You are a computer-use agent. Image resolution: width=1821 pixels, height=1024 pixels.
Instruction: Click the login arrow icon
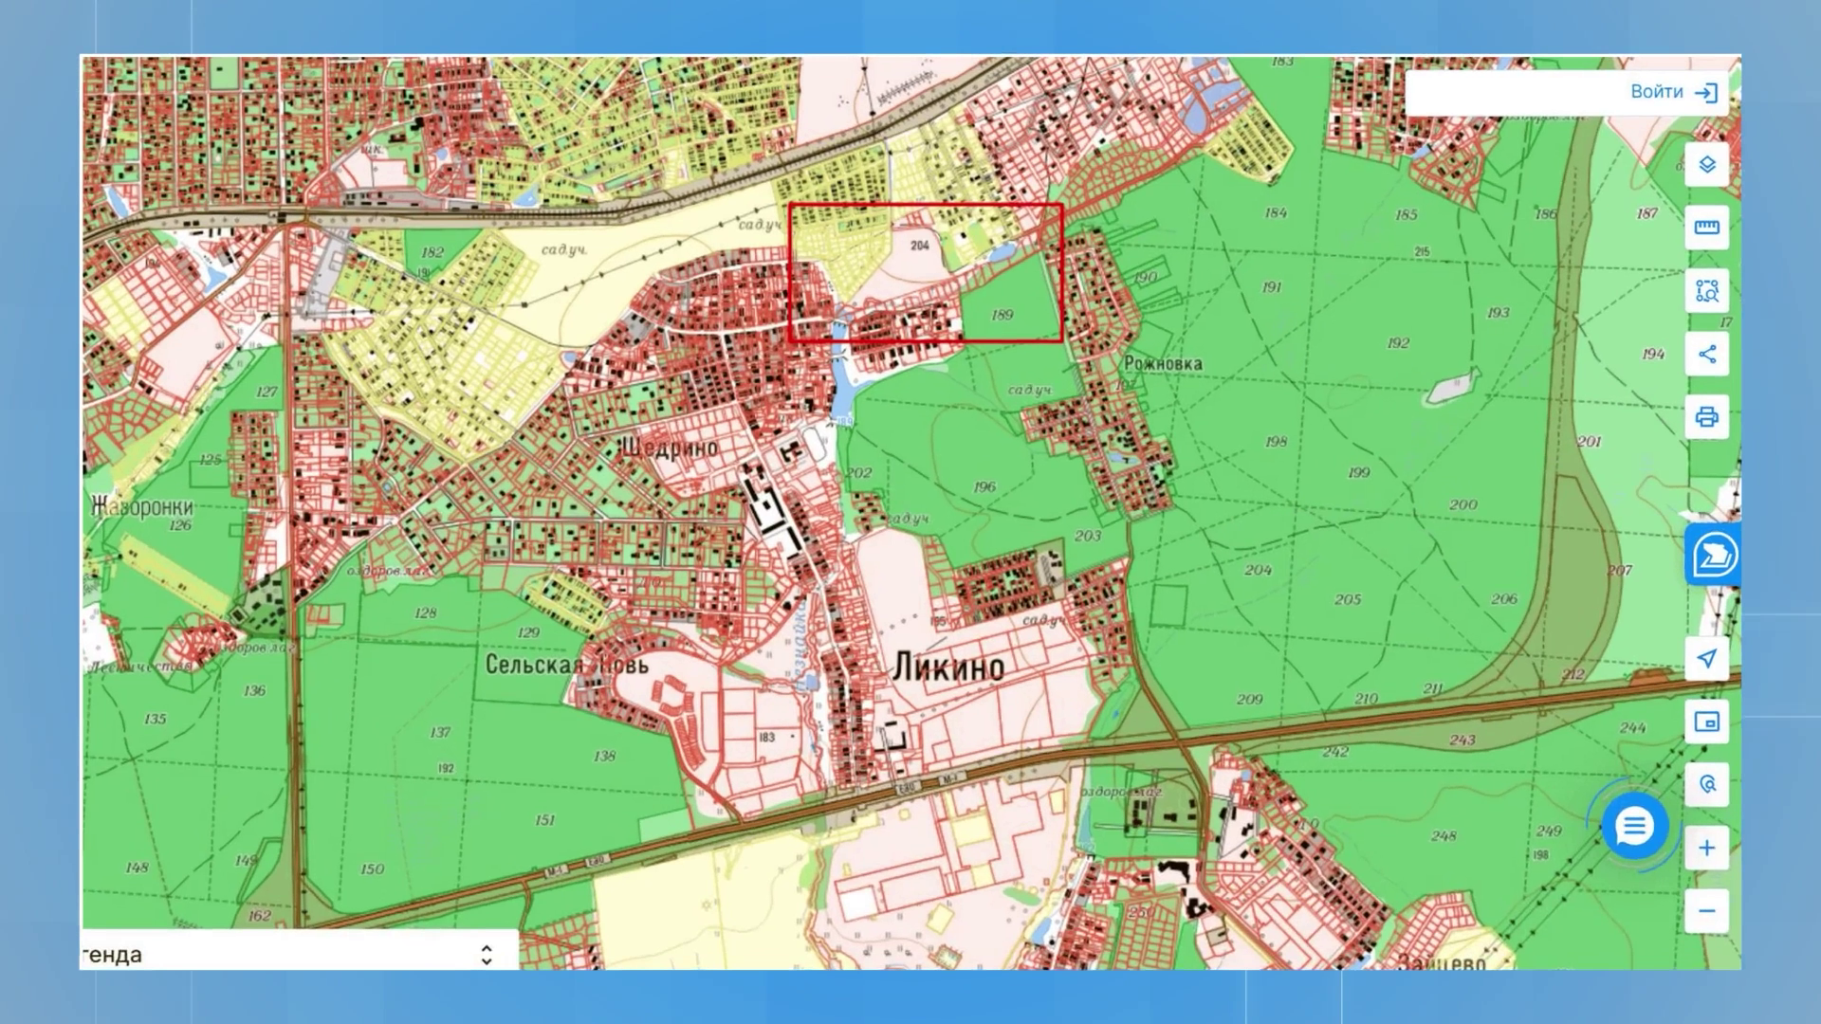point(1706,93)
